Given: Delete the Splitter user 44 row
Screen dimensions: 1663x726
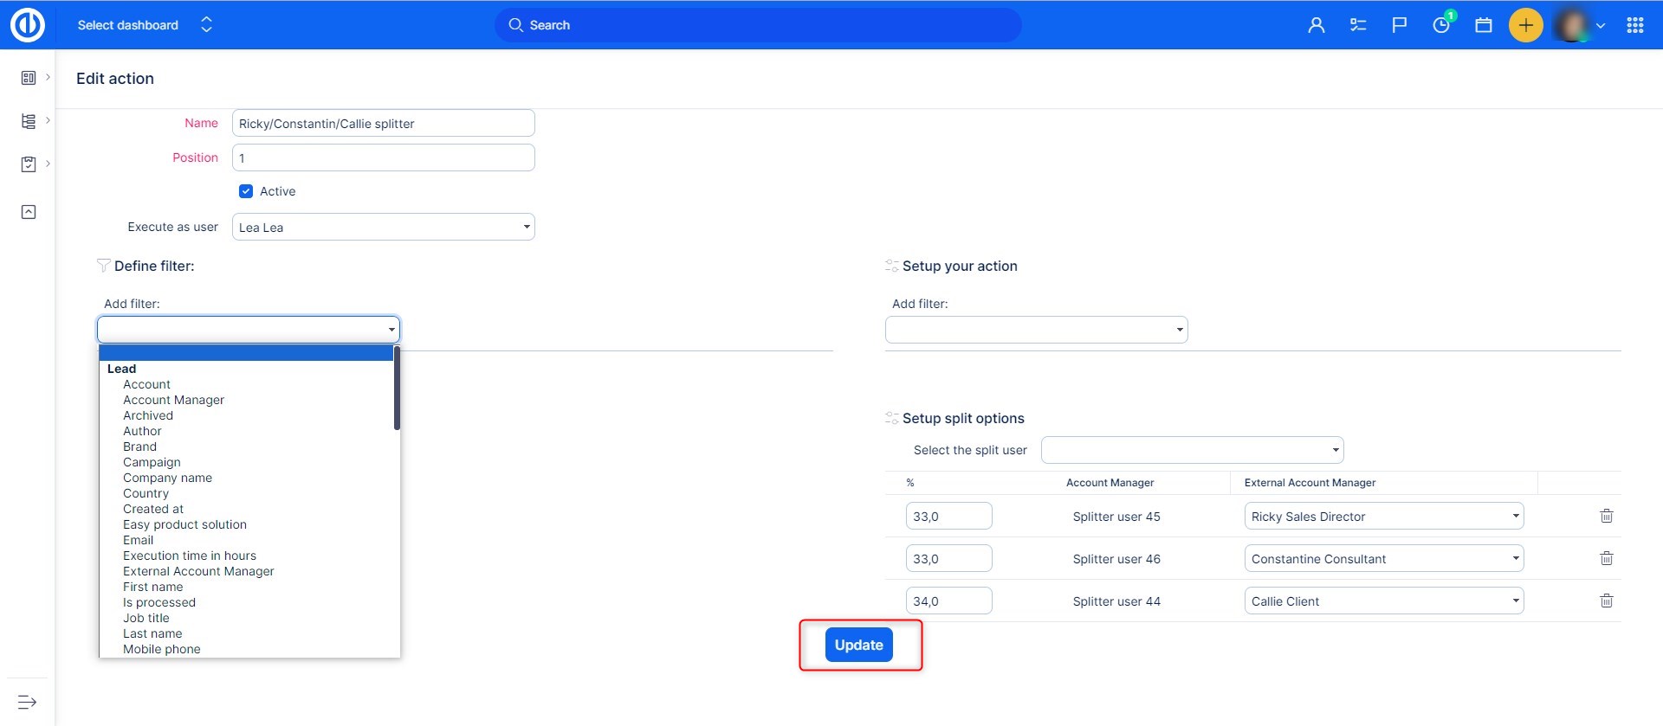Looking at the screenshot, I should point(1606,601).
